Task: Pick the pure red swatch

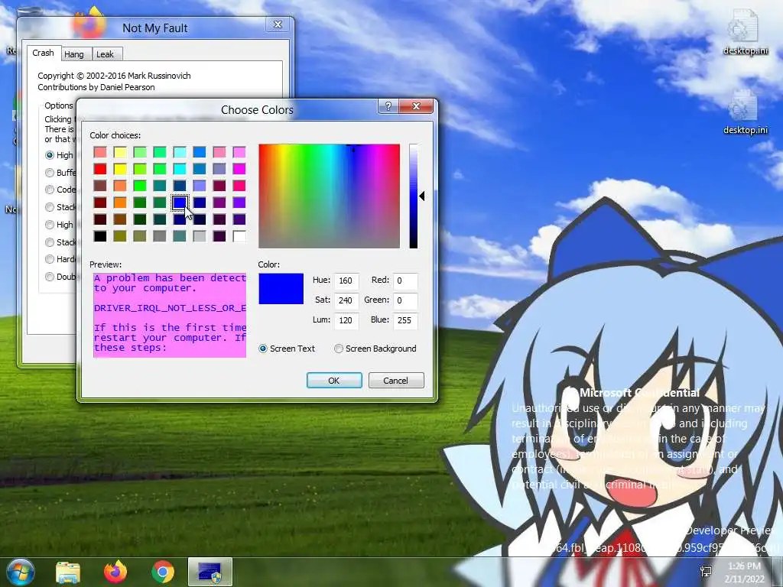Action: tap(100, 169)
